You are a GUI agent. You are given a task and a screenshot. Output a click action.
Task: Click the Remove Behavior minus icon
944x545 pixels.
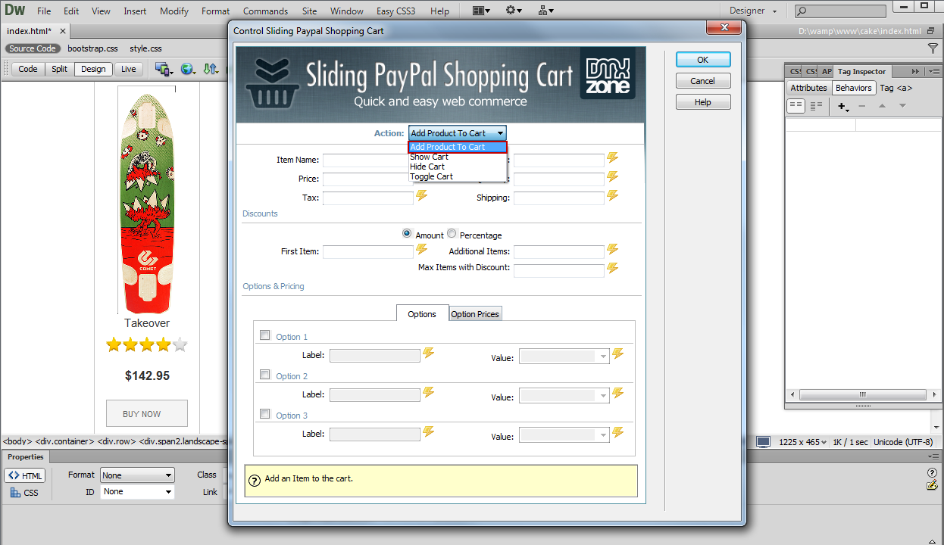862,107
